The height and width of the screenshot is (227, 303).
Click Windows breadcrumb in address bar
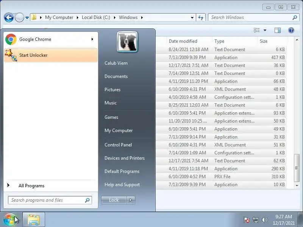click(128, 17)
